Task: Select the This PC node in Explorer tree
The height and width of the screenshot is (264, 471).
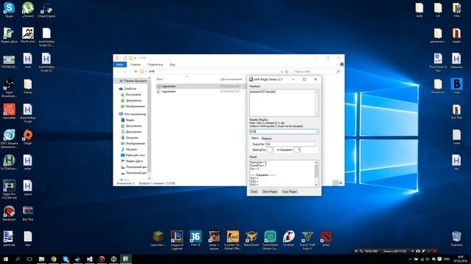Action: pos(132,114)
